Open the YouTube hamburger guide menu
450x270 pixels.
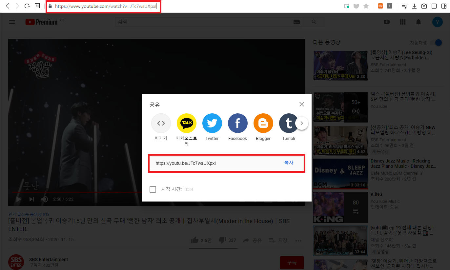[12, 22]
